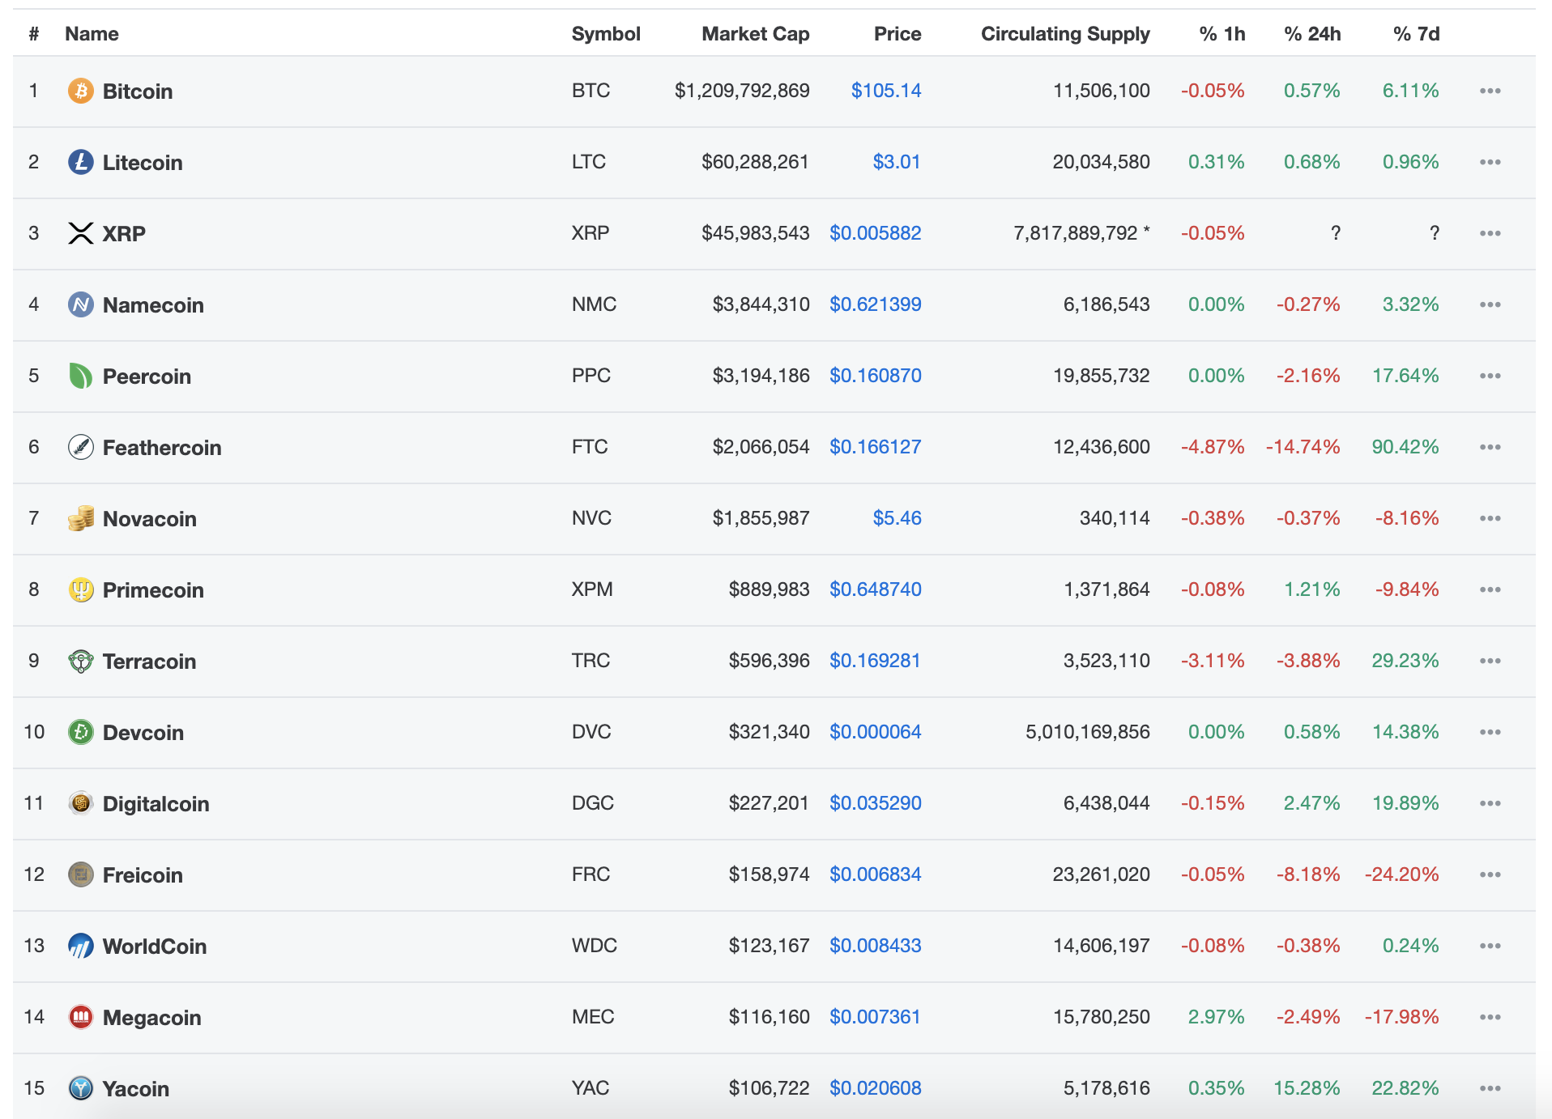
Task: Click the Terracoin logo icon
Action: [80, 661]
